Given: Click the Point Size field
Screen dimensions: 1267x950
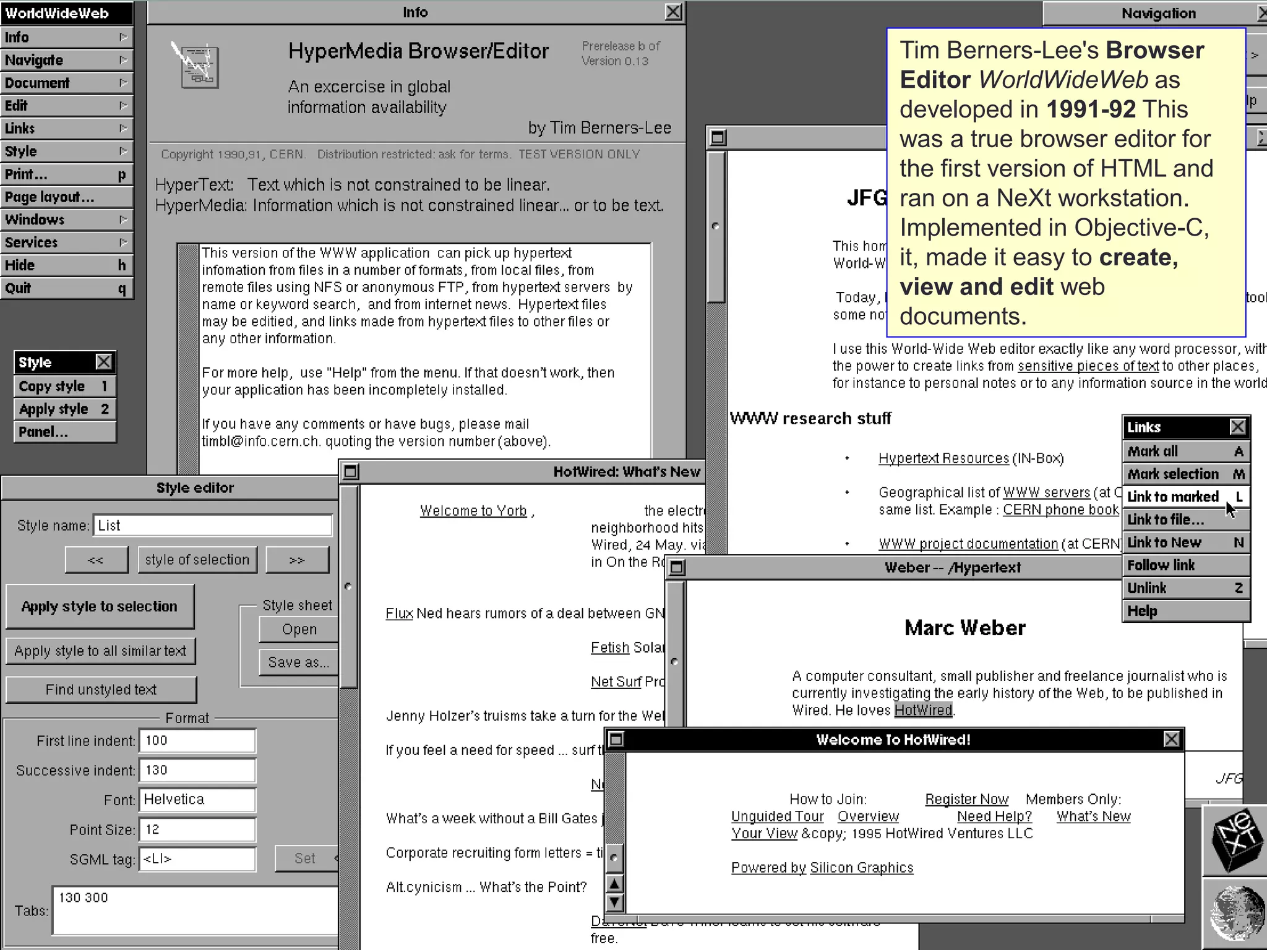Looking at the screenshot, I should (x=197, y=829).
